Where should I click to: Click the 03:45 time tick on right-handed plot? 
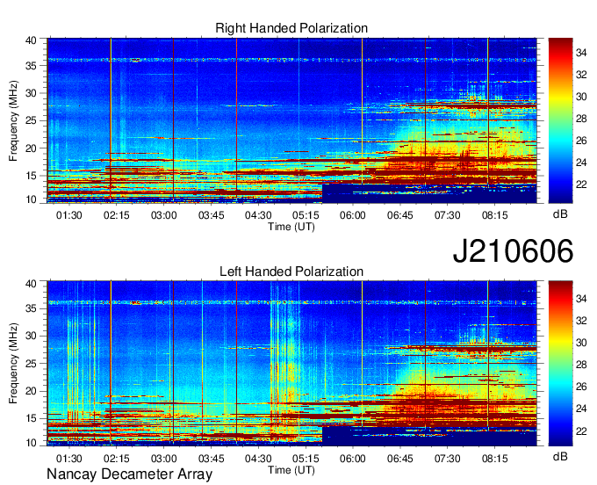pyautogui.click(x=211, y=215)
